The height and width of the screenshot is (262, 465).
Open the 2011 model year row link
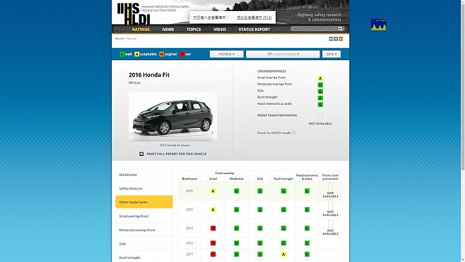[189, 254]
